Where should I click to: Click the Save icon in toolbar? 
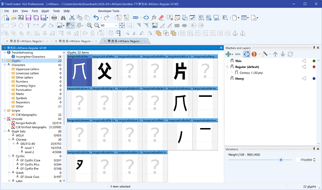pos(28,18)
